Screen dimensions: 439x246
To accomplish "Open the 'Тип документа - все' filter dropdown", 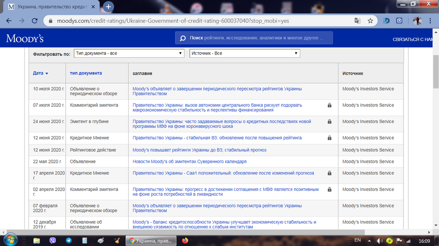I will (x=129, y=53).
